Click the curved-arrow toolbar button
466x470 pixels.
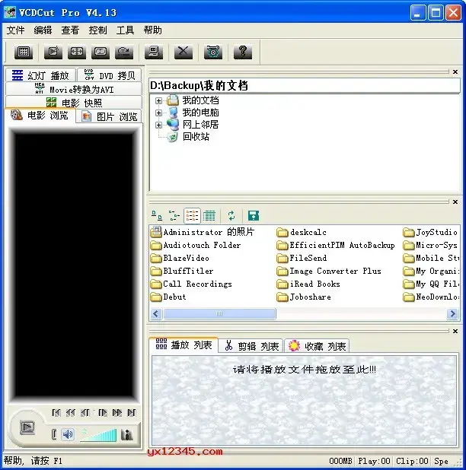[124, 52]
